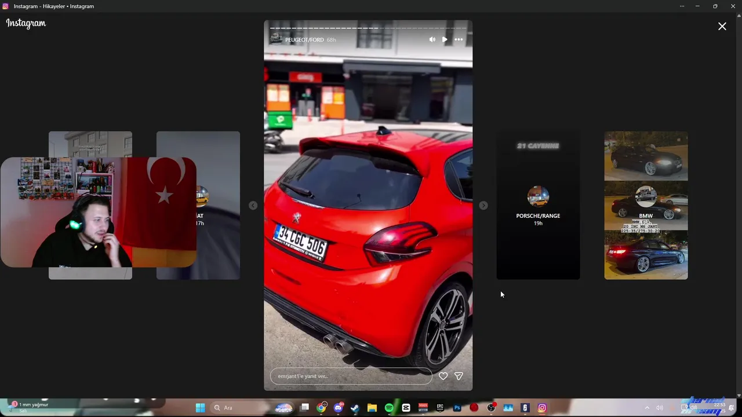Screen dimensions: 742x417
Task: Open OBS Studio from the taskbar
Action: pos(491,408)
